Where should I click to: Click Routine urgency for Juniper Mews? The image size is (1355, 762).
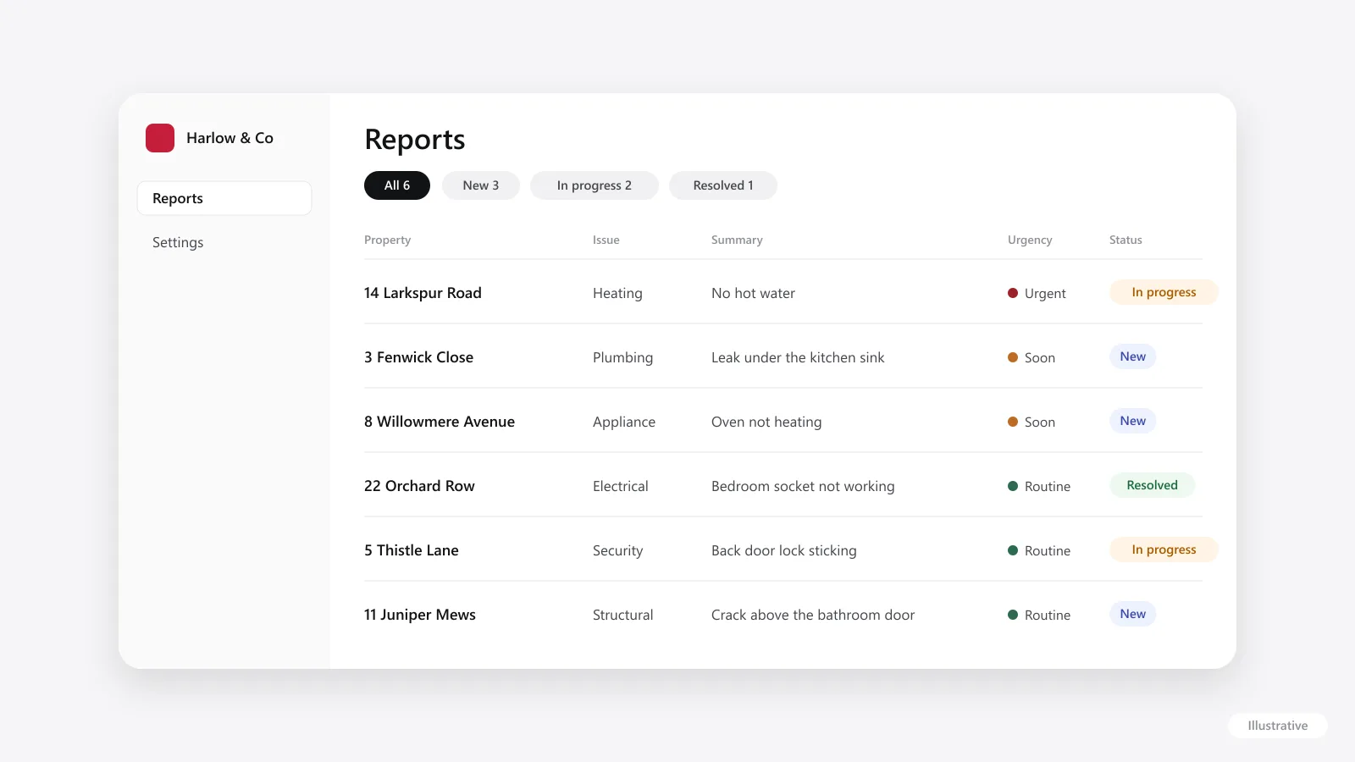coord(1039,615)
